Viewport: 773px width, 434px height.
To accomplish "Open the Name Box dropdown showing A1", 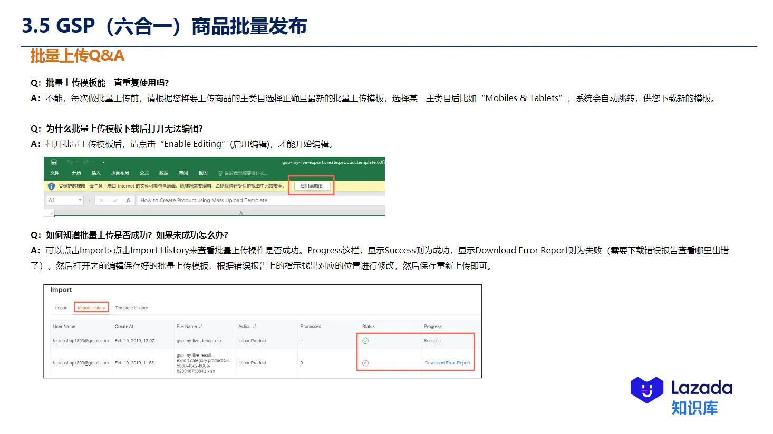I will click(x=80, y=200).
